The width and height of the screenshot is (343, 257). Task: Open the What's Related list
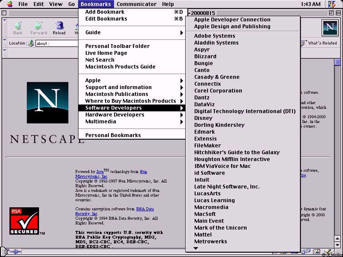[319, 43]
